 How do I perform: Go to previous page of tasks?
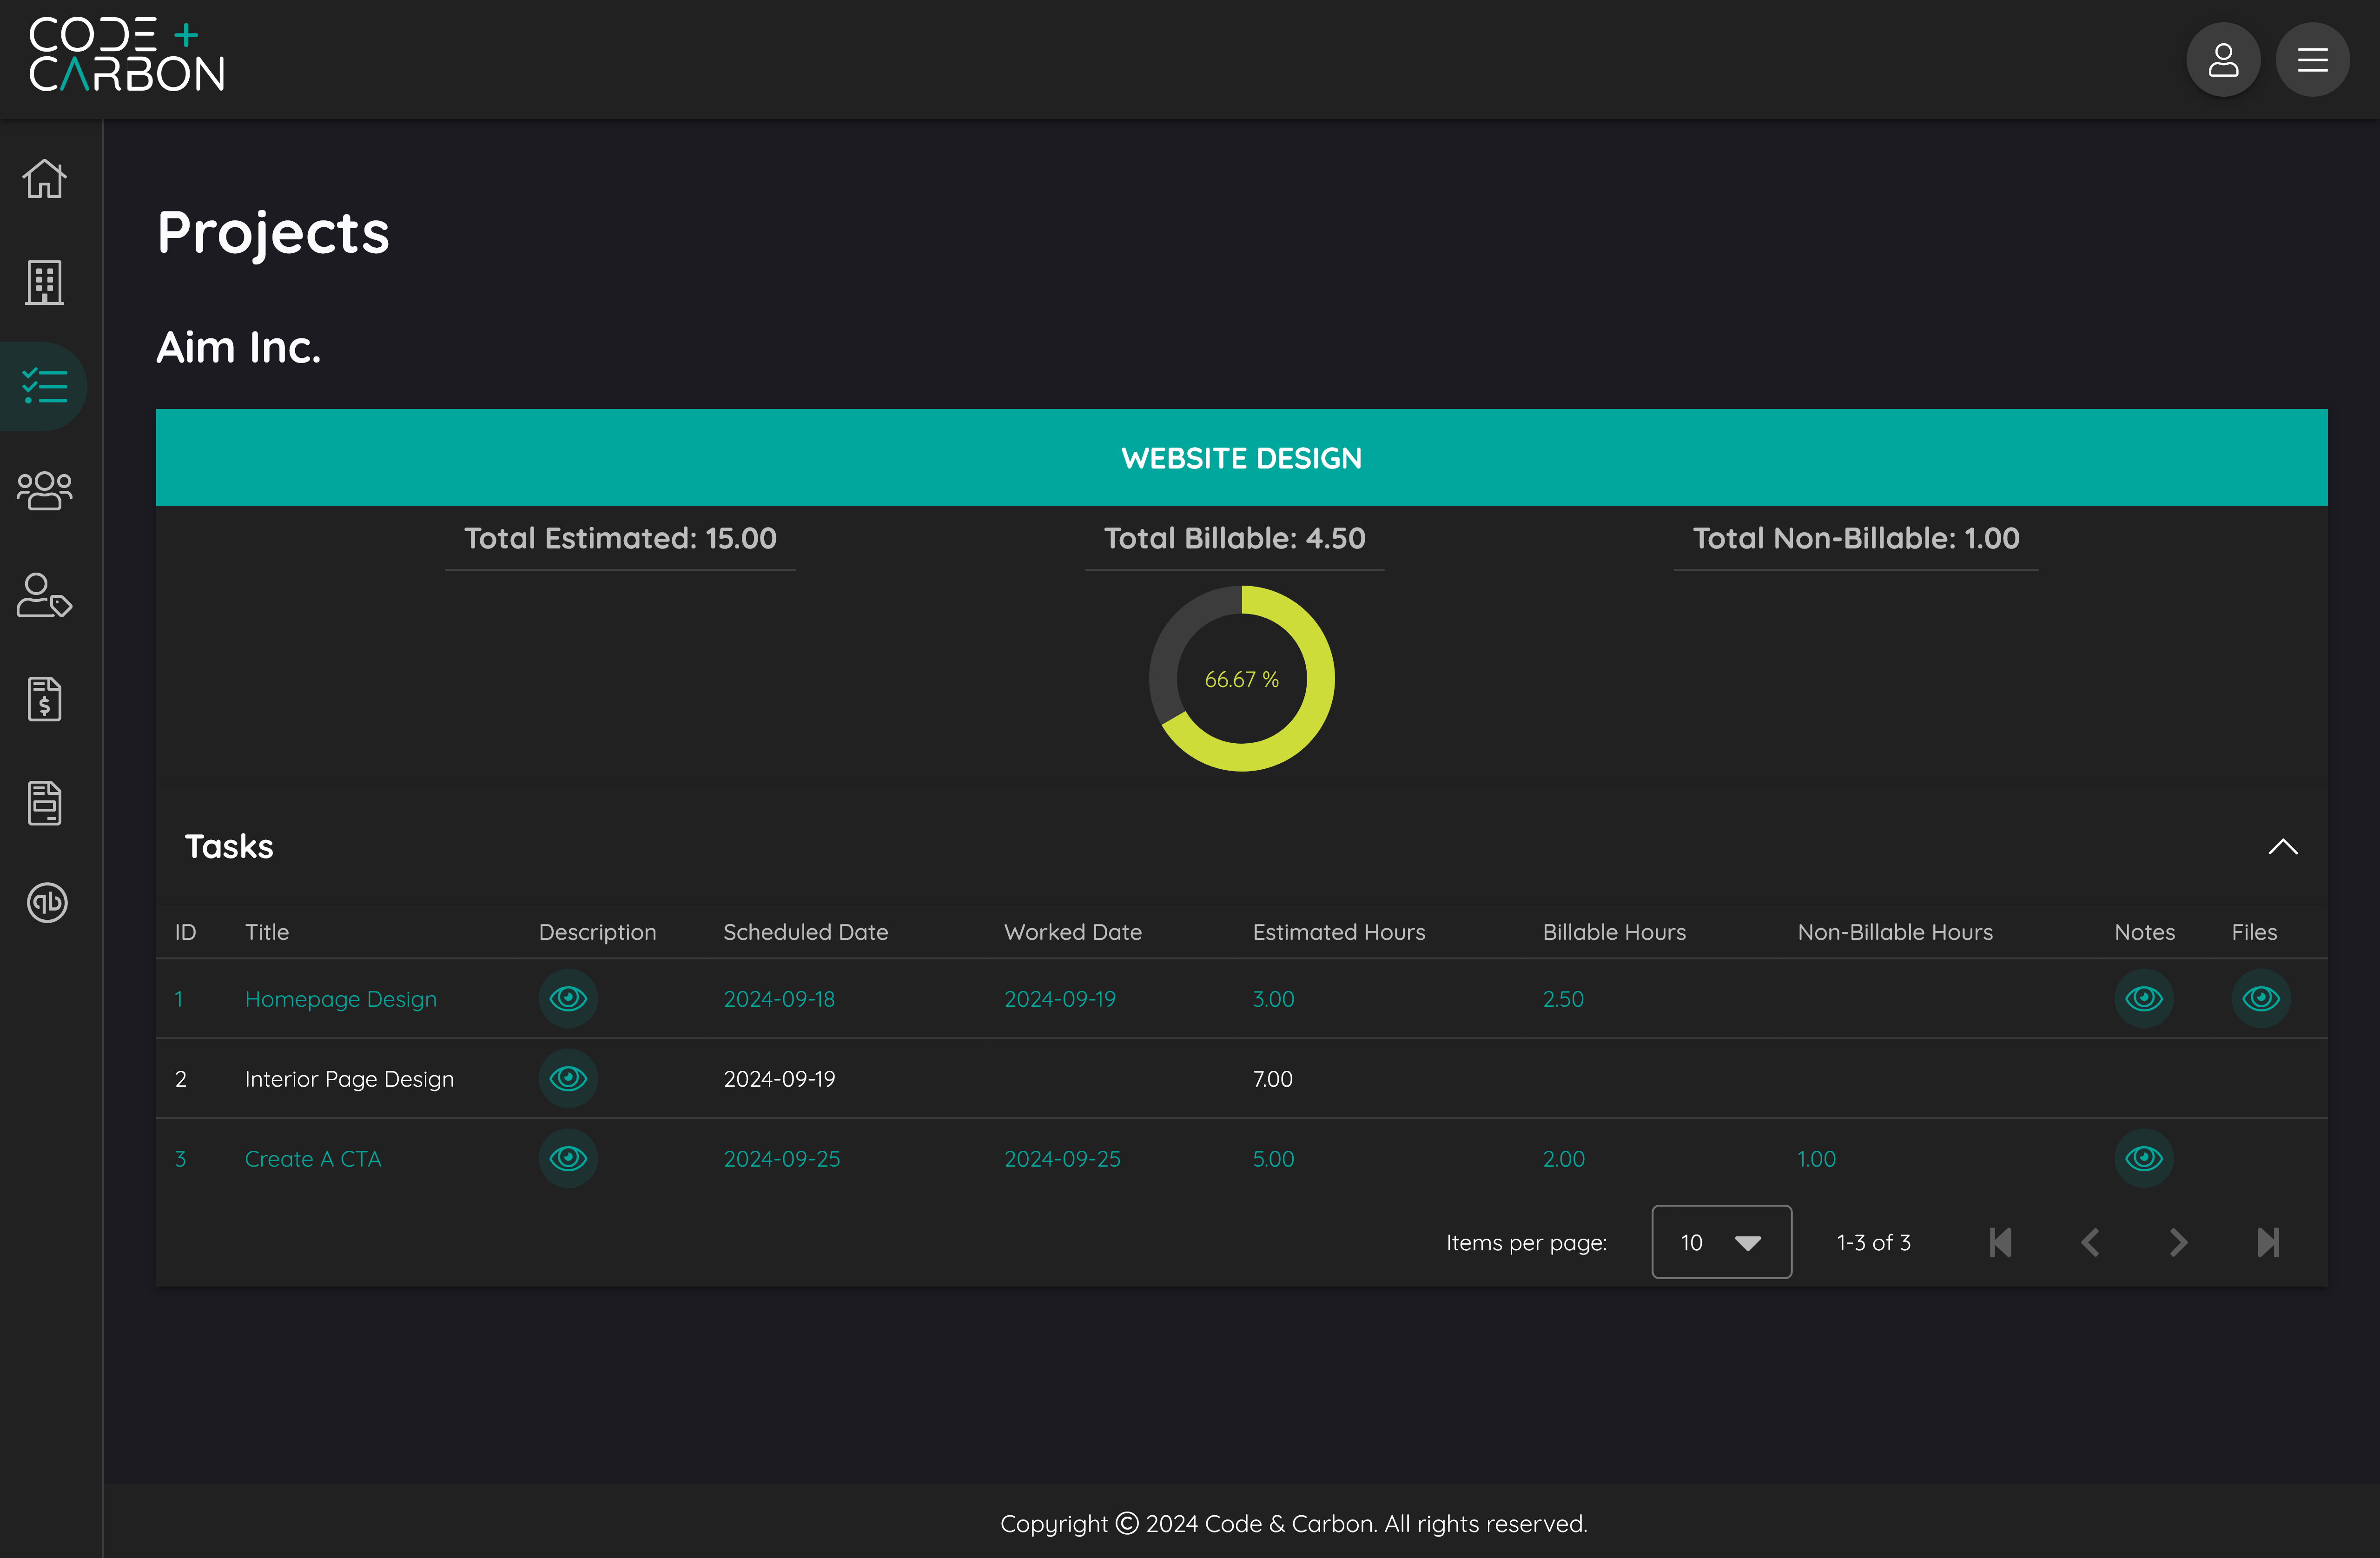click(x=2090, y=1242)
